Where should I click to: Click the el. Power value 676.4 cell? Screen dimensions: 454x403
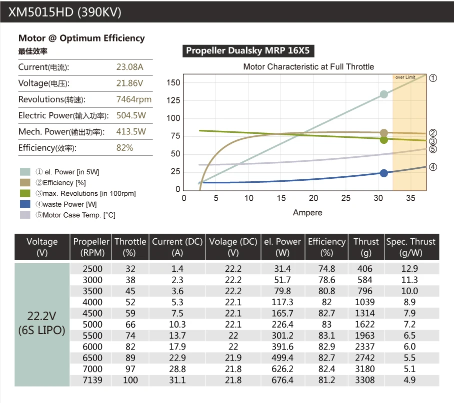pos(282,380)
